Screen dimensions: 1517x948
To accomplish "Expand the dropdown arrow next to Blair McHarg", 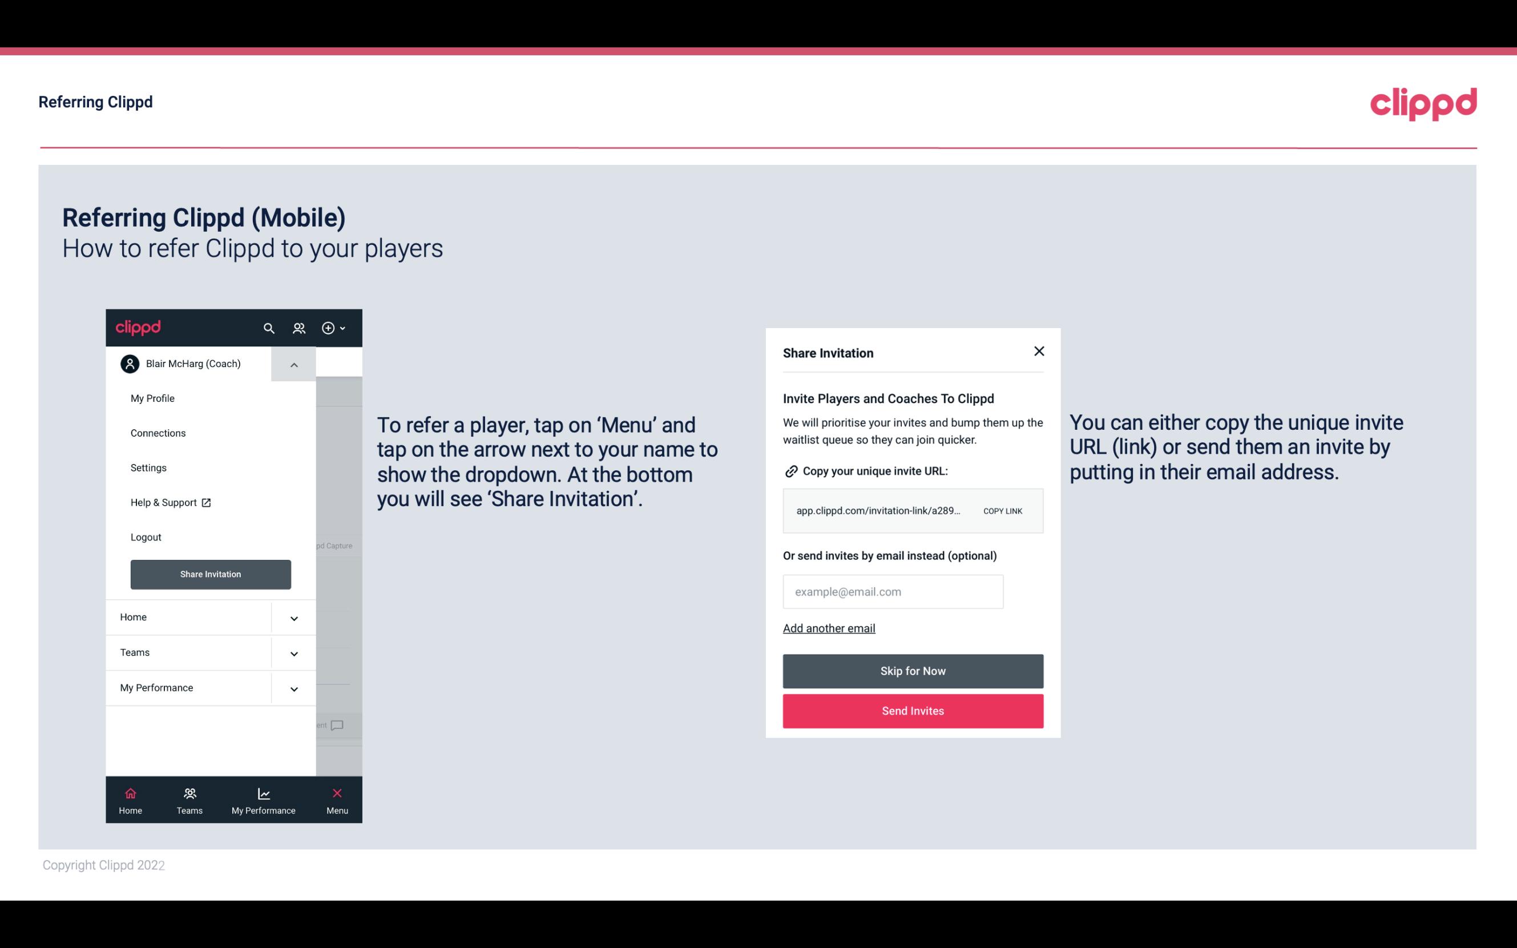I will pyautogui.click(x=293, y=364).
